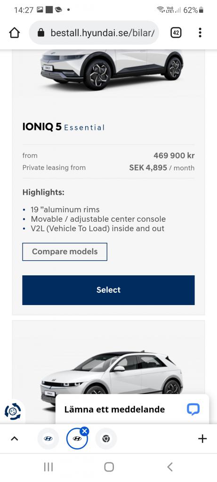This screenshot has width=217, height=482.
Task: Click the Compare models button
Action: [x=65, y=252]
